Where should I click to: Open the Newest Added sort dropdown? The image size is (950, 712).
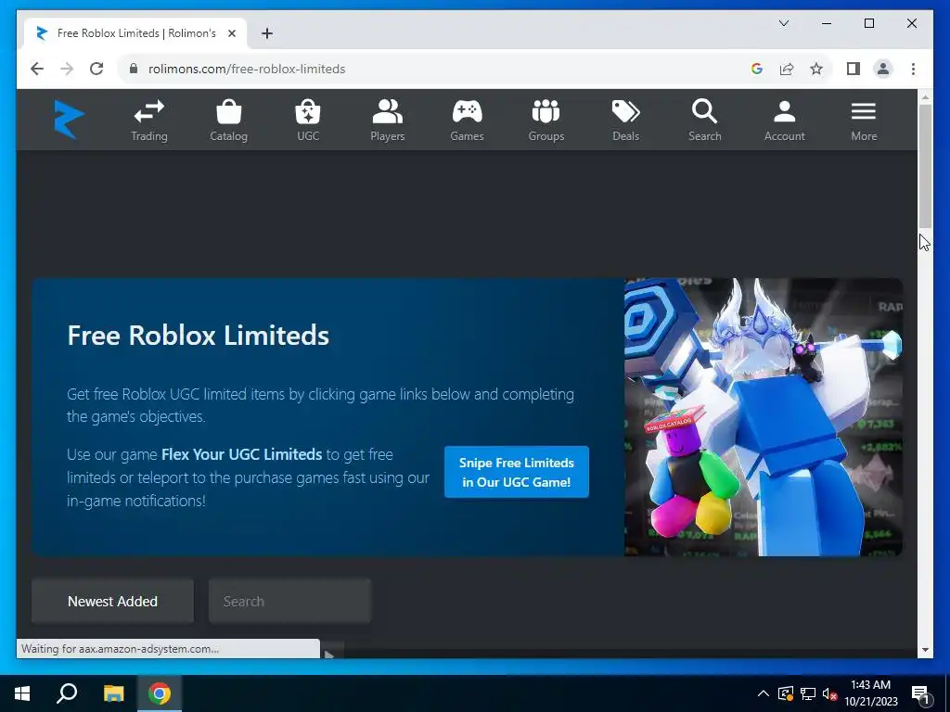112,601
